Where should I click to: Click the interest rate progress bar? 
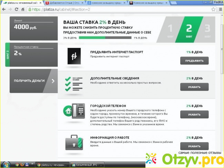tap(105, 38)
